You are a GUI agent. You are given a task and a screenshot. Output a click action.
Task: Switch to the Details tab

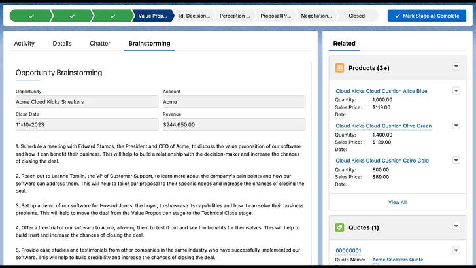click(x=62, y=43)
